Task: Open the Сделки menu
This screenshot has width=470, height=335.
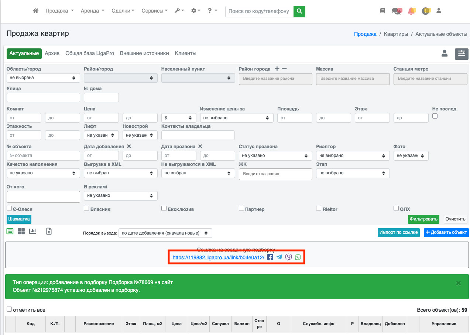Action: click(123, 11)
